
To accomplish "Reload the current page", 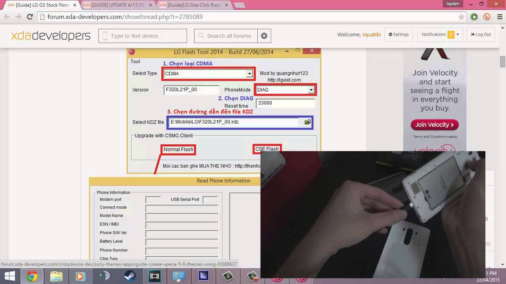I will [x=30, y=17].
